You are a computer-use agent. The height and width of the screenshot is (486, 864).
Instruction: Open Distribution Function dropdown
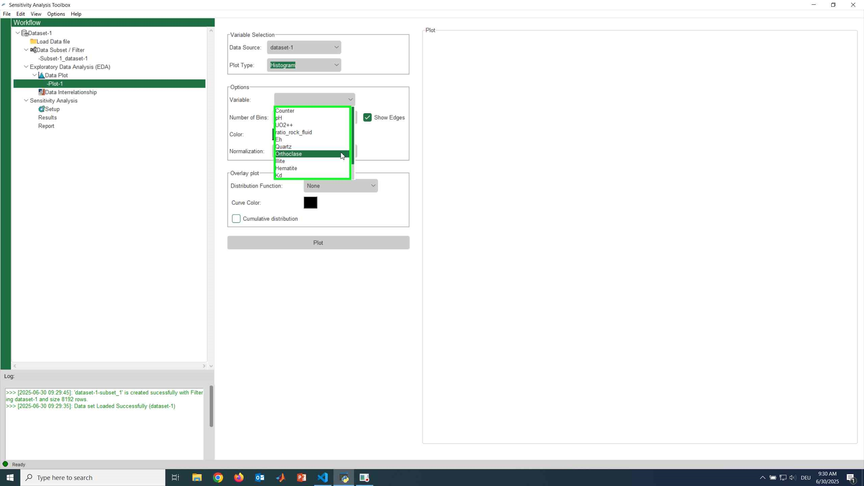coord(341,186)
